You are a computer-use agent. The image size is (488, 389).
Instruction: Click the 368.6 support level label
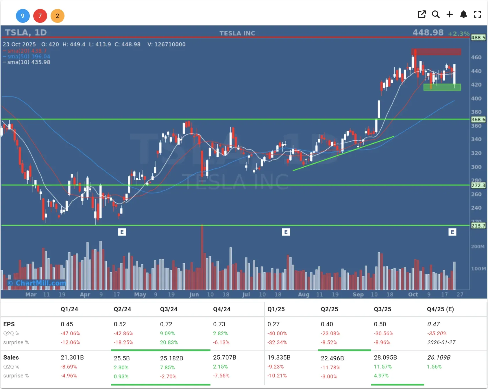(478, 119)
